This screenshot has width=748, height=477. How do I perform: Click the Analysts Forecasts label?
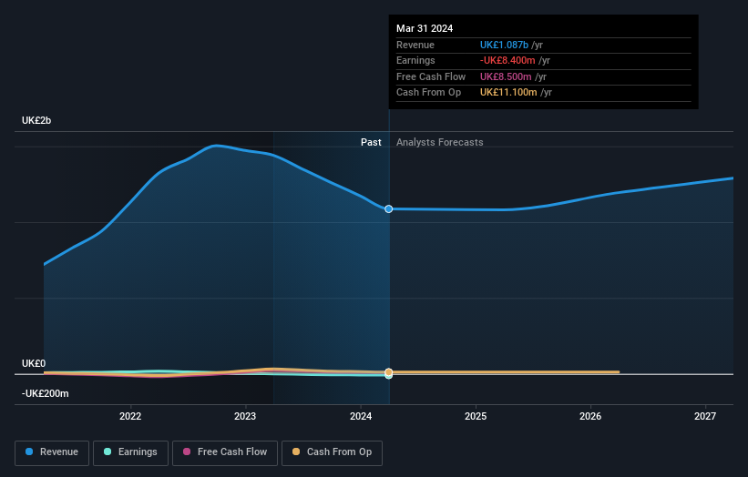point(439,142)
